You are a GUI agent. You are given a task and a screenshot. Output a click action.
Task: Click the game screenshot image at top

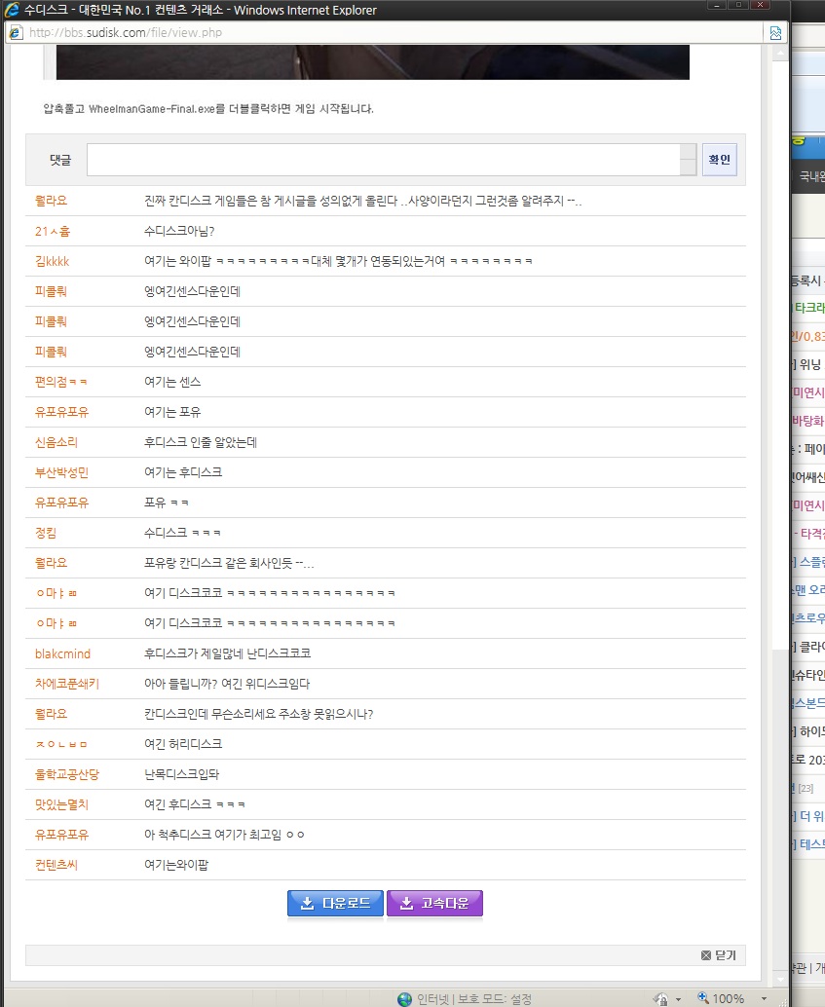(x=373, y=62)
